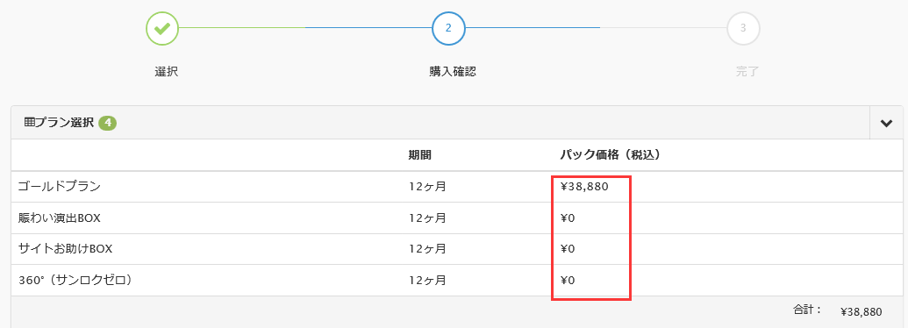The width and height of the screenshot is (908, 328).
Task: Select the 賑わい演出BOX row
Action: click(x=456, y=218)
